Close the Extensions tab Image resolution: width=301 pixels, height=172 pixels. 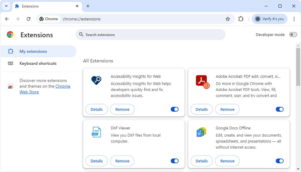coord(77,6)
